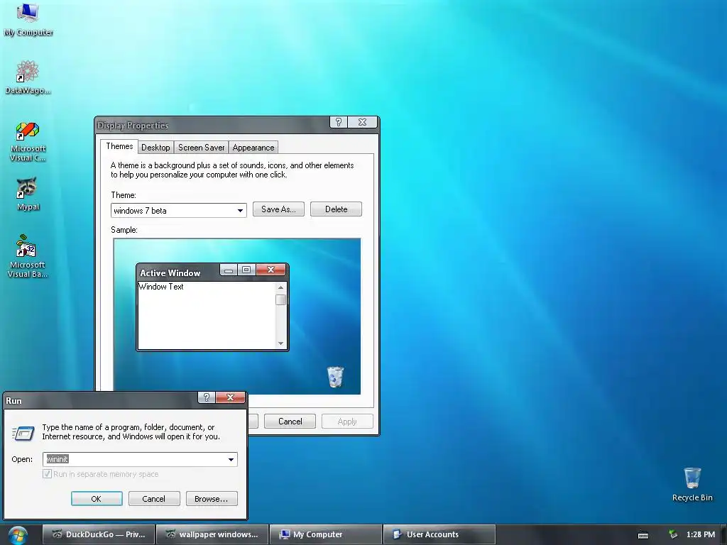727x545 pixels.
Task: Click the Recycle Bin in theme sample preview
Action: [335, 376]
